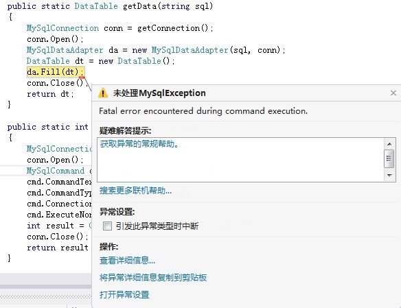The width and height of the screenshot is (401, 308).
Task: Open 查看详细信息 link
Action: [x=127, y=260]
